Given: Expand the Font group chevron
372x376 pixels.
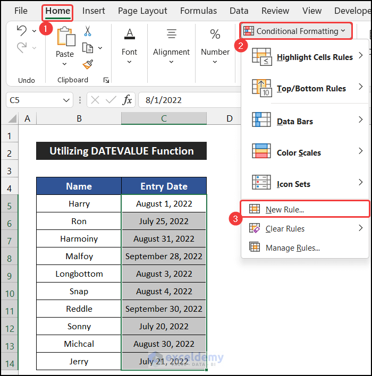Looking at the screenshot, I should pos(129,62).
